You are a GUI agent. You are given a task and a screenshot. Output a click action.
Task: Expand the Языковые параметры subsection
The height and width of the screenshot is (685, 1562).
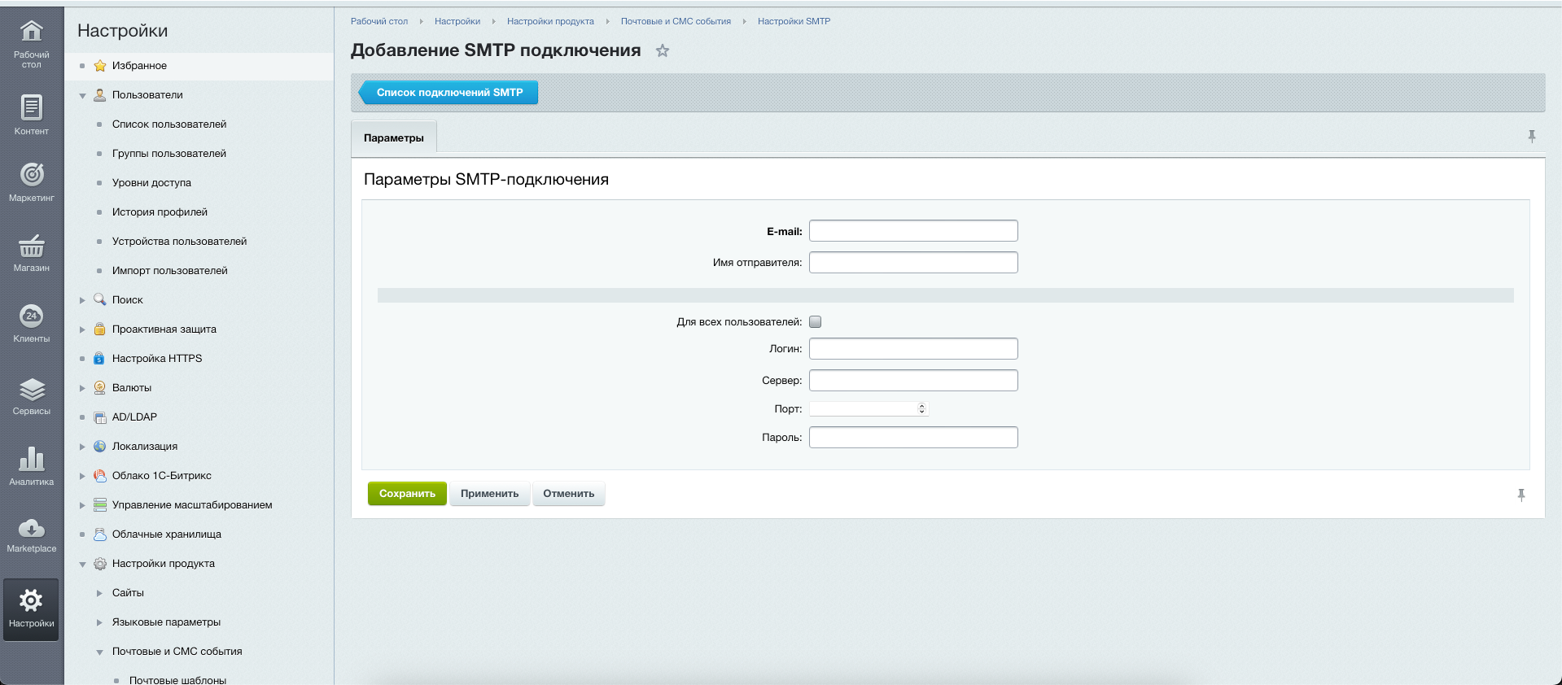click(99, 622)
